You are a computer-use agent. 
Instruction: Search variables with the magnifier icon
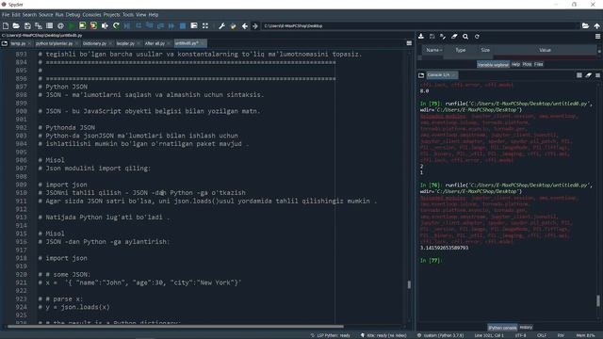pos(465,36)
